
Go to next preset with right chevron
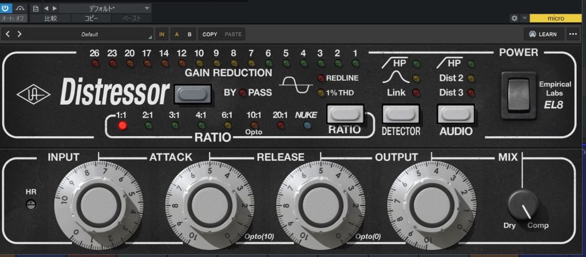pos(19,34)
